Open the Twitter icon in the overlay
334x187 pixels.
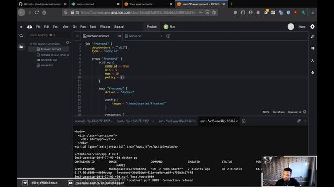pos(25,183)
